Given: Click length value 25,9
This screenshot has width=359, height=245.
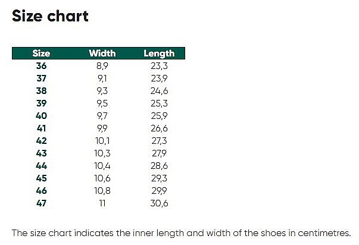Looking at the screenshot, I should [x=159, y=116].
